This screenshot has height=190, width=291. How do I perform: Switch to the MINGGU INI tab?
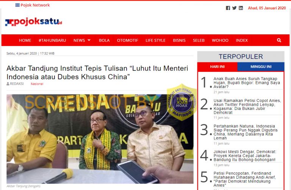click(261, 66)
